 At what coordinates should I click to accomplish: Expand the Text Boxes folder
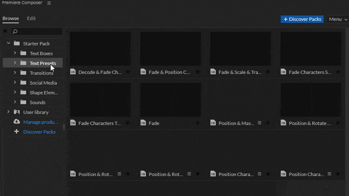coord(15,53)
